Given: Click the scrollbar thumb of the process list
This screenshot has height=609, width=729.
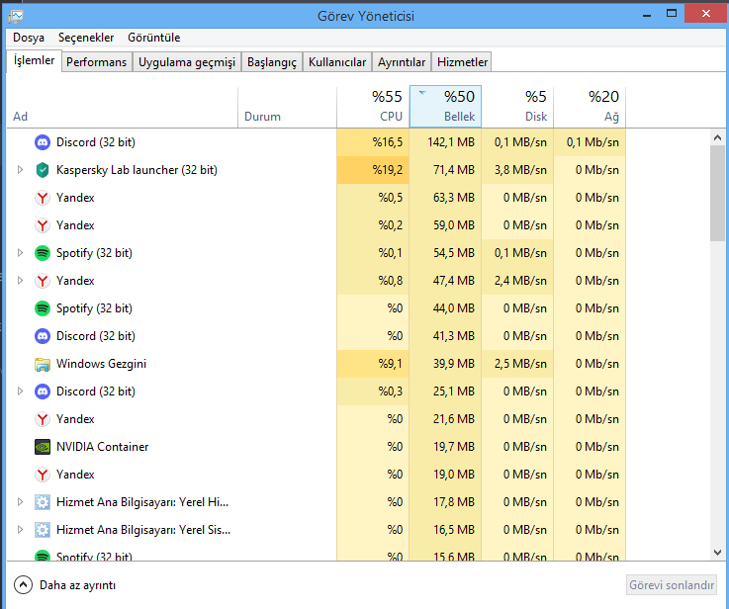Looking at the screenshot, I should point(717,193).
